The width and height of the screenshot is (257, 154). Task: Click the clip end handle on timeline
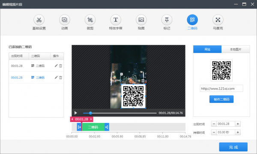pyautogui.click(x=107, y=127)
